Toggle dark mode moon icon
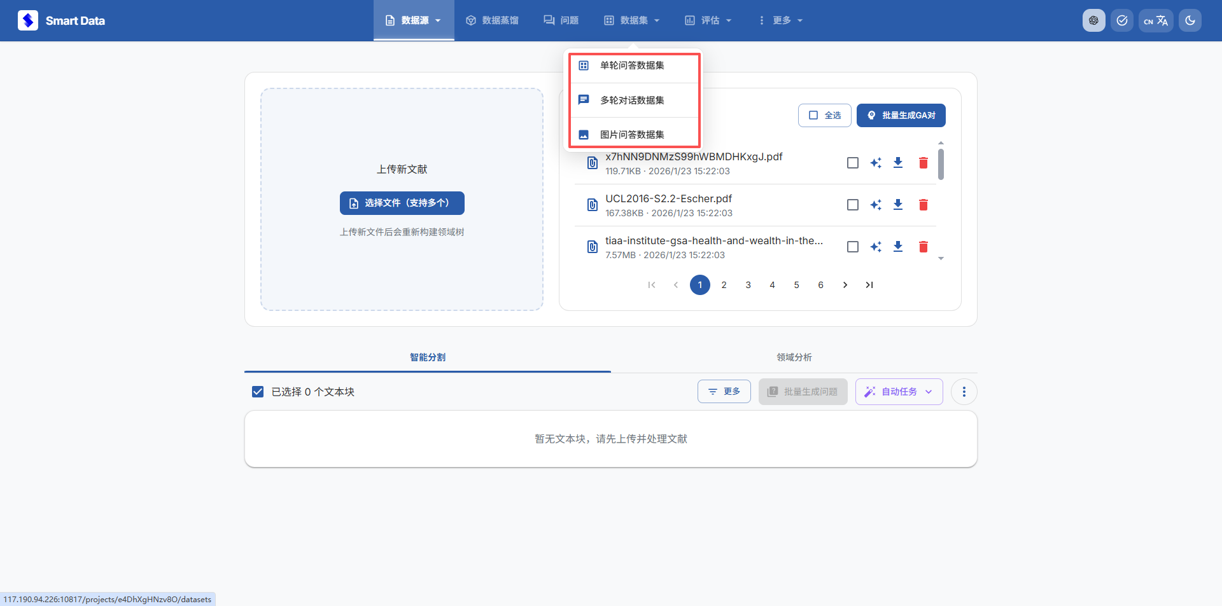Screen dimensions: 1222x606 pos(1190,20)
